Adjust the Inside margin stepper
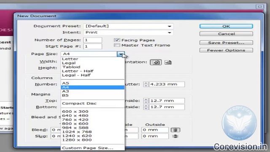 [x=146, y=100]
